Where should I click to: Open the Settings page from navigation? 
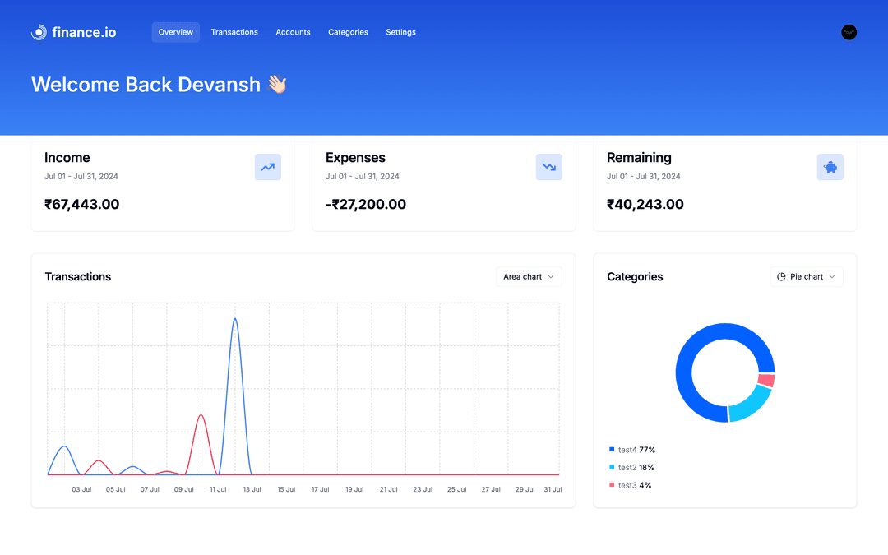pyautogui.click(x=400, y=32)
